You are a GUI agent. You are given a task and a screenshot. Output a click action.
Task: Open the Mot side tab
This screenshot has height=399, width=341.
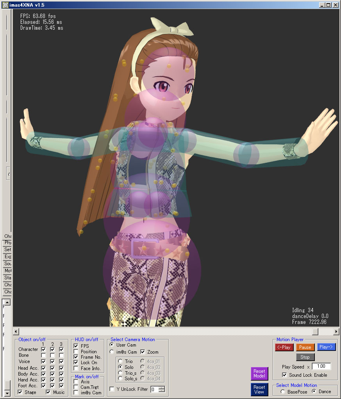tap(7, 270)
